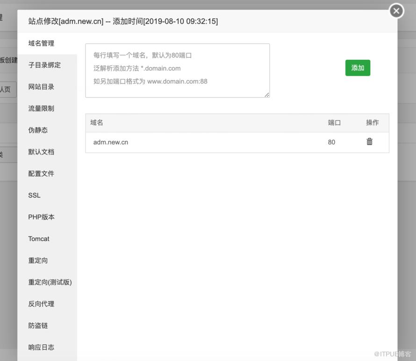Switch to the PHP版本 tab
This screenshot has height=361, width=416.
coord(47,217)
